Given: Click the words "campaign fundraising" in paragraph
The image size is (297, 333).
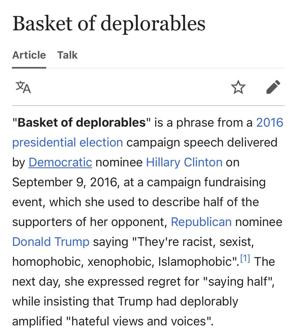Looking at the screenshot, I should [x=206, y=182].
